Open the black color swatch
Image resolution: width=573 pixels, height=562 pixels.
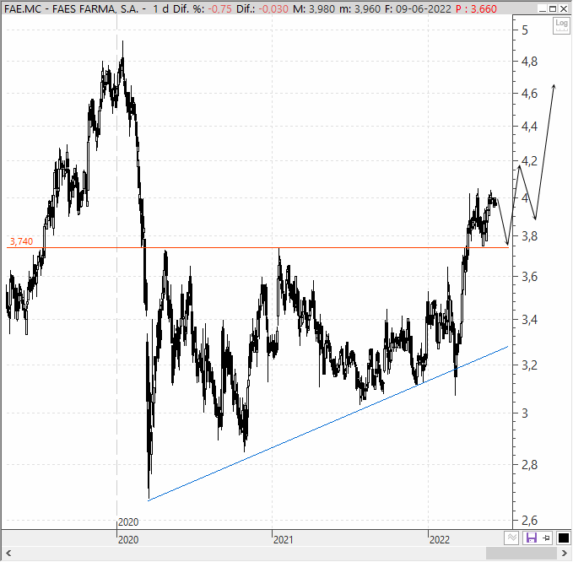[x=563, y=538]
